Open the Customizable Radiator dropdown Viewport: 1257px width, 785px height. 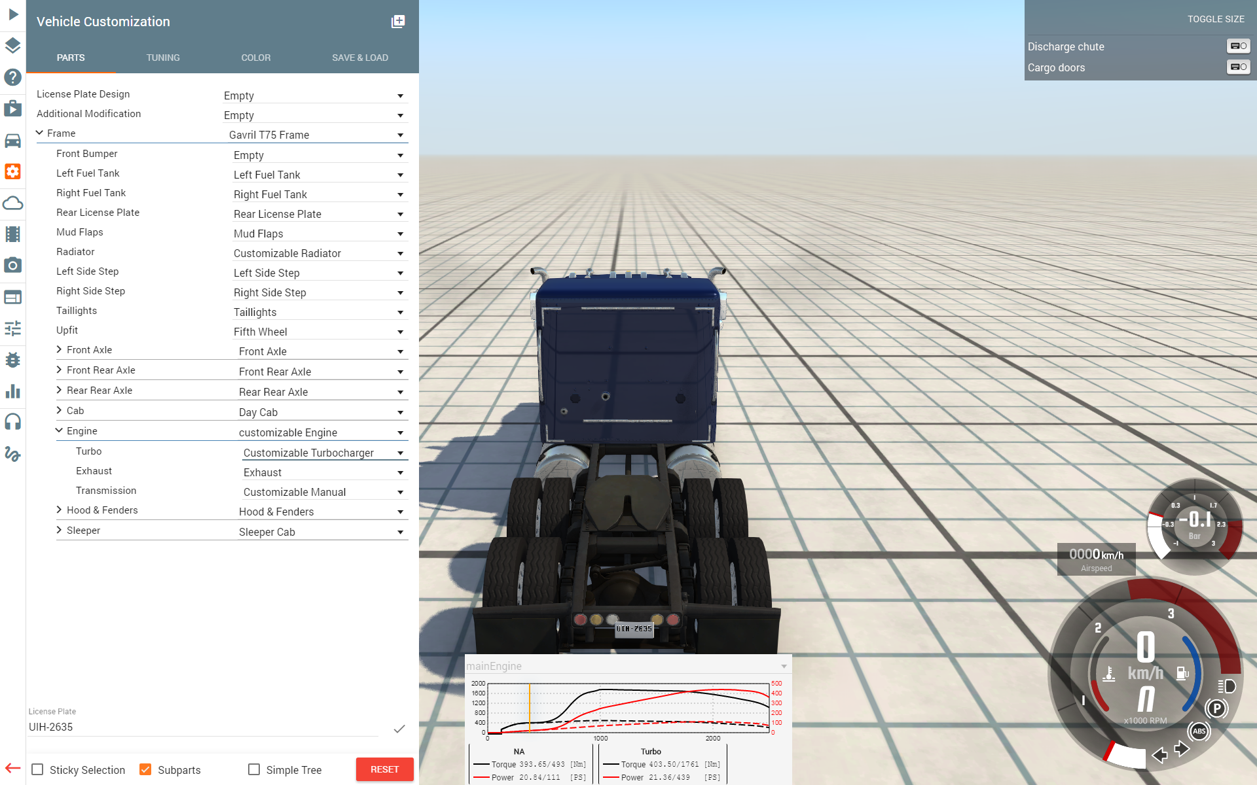click(x=320, y=253)
